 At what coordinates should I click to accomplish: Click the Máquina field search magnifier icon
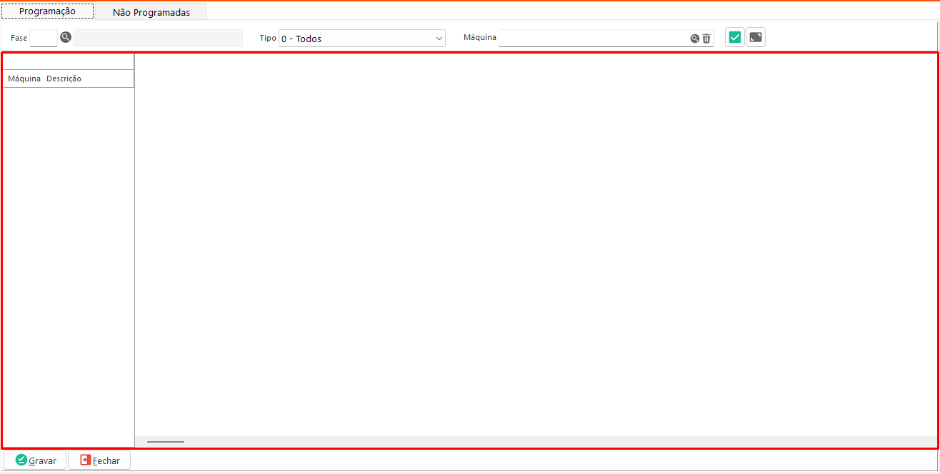tap(694, 39)
